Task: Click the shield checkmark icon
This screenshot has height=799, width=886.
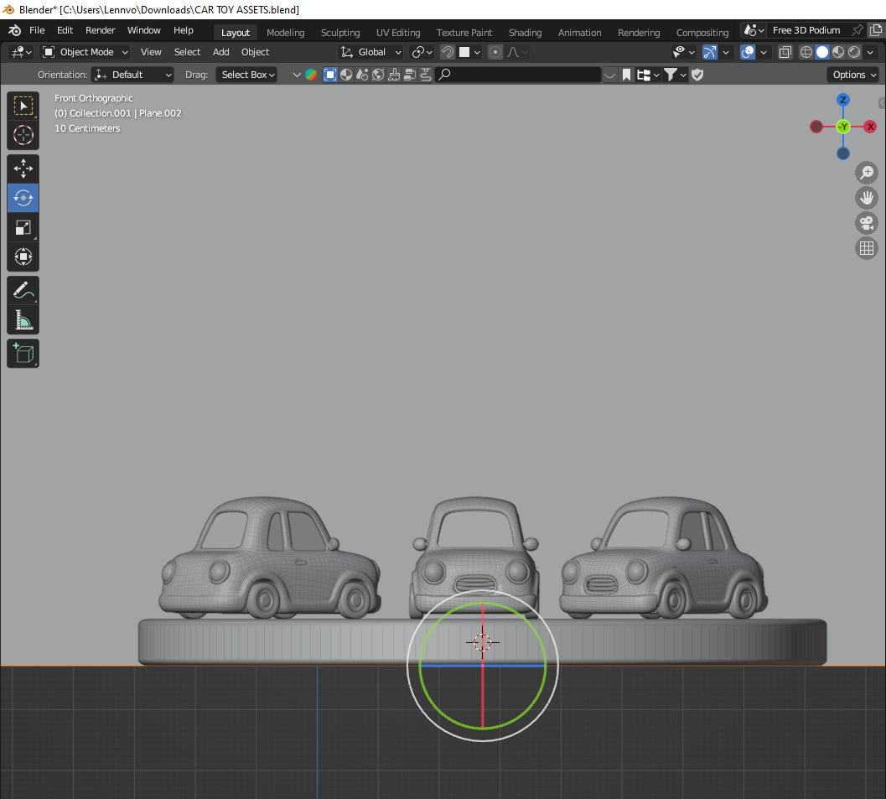Action: pos(697,75)
